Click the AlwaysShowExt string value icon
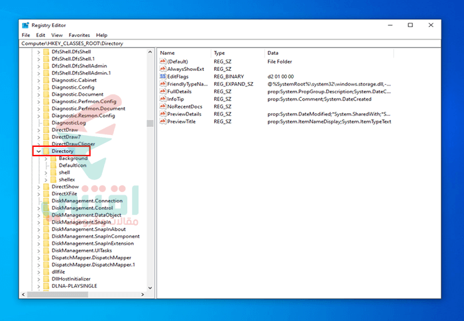Screen dimensions: 464x321 click(163, 69)
